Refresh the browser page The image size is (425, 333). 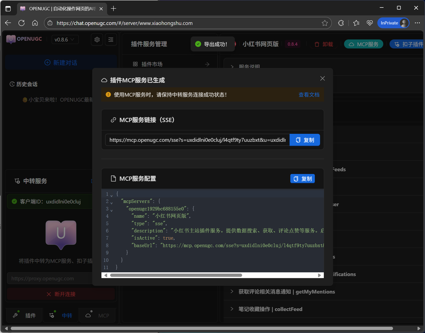click(21, 23)
